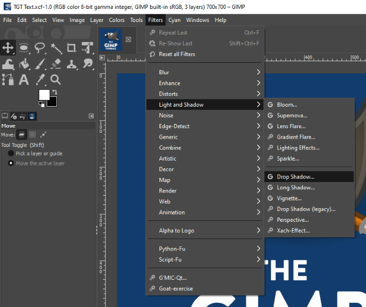Screen dimensions: 366x307
Task: Expand the Artistic submenu
Action: 205,158
